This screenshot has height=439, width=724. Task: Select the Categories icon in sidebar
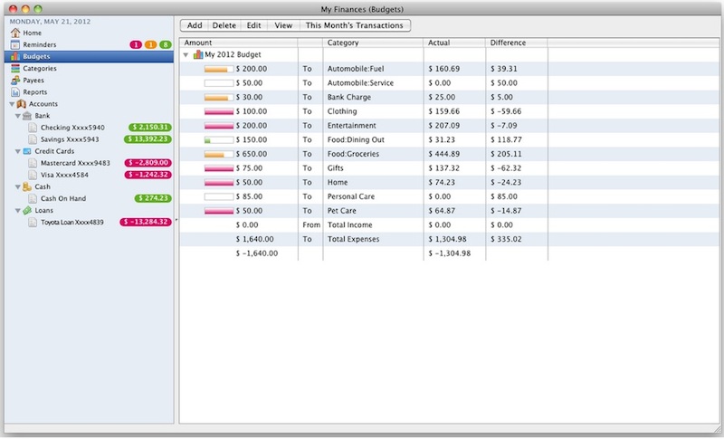point(15,68)
